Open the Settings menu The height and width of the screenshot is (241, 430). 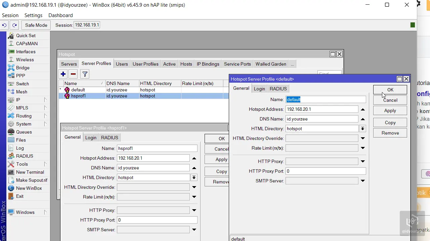pos(33,15)
